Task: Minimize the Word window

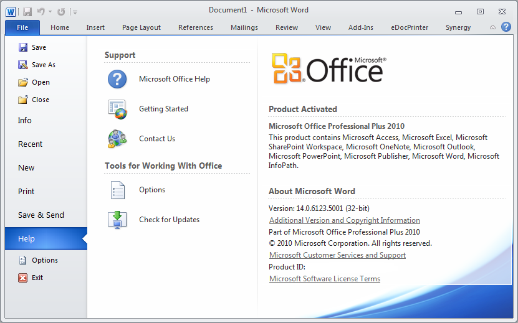Action: (x=458, y=12)
